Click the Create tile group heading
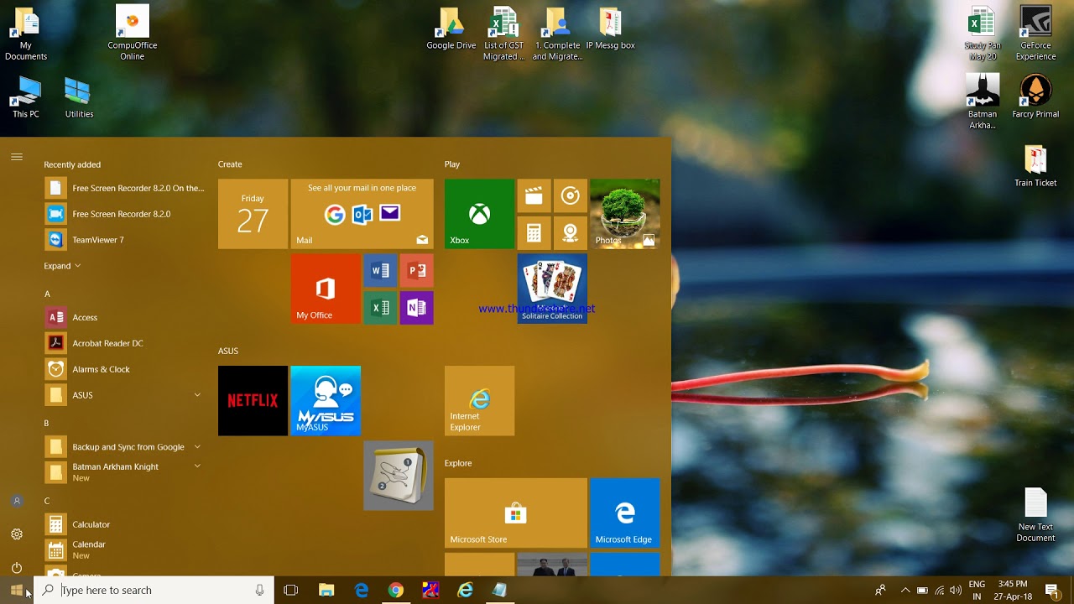 coord(230,164)
